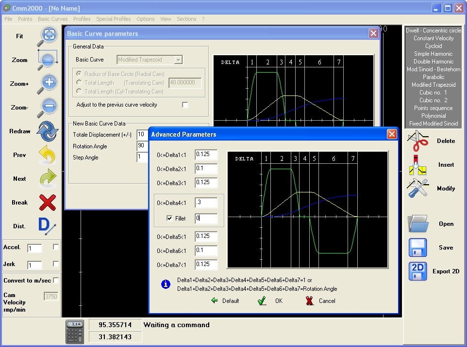
Task: Choose Parabolic in the curve list
Action: coord(434,77)
